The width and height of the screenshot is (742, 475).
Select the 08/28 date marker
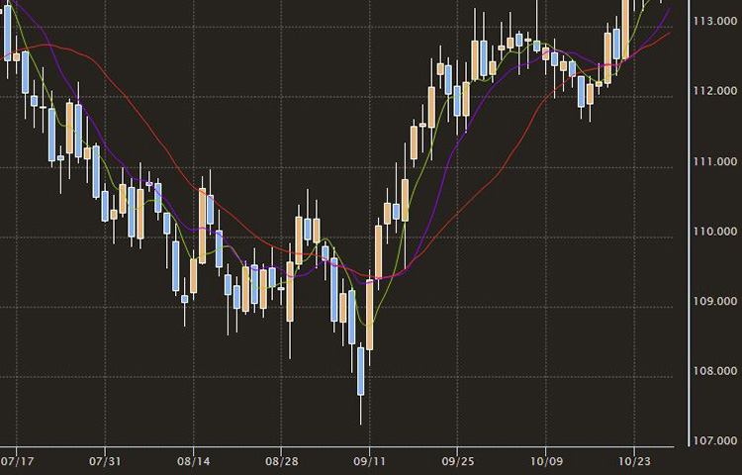[281, 461]
